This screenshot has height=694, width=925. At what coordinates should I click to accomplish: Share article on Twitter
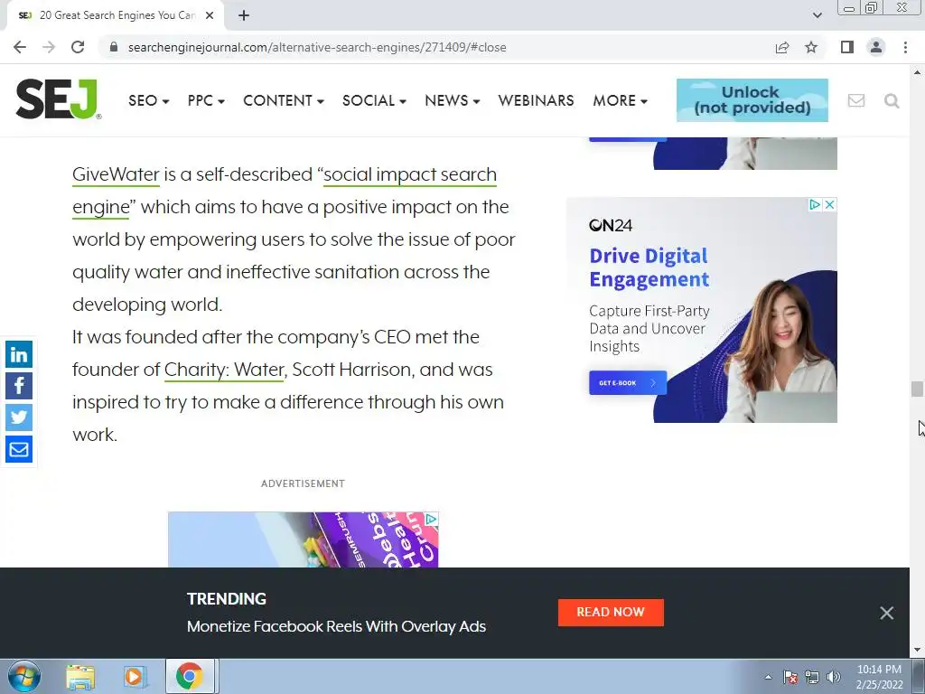pos(19,417)
